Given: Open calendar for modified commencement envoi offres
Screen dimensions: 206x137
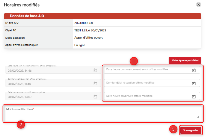Looking at the screenshot, I should coord(194,70).
